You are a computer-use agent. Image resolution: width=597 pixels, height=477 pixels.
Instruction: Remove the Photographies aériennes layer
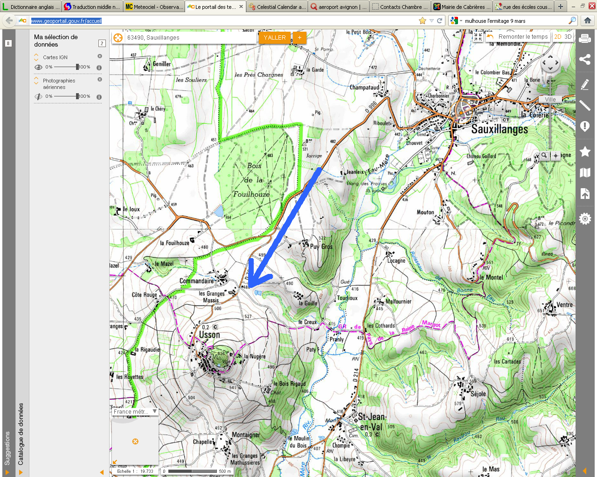coord(99,80)
